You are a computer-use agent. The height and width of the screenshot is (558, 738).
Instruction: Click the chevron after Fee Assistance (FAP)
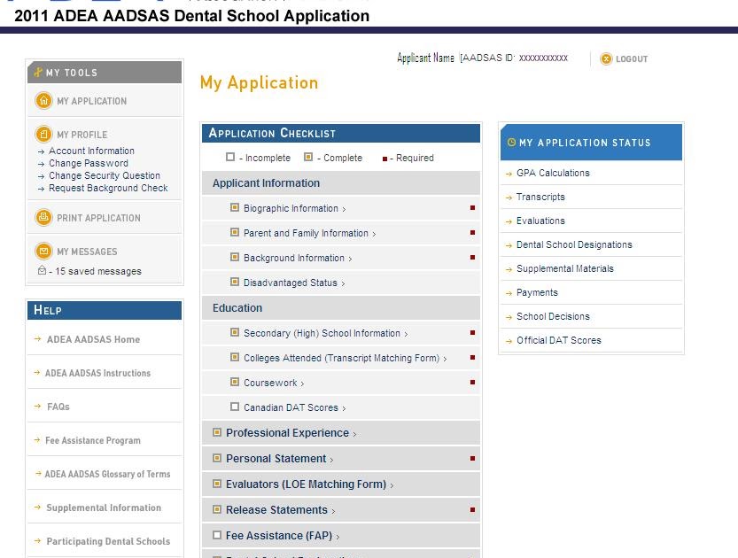(x=338, y=537)
